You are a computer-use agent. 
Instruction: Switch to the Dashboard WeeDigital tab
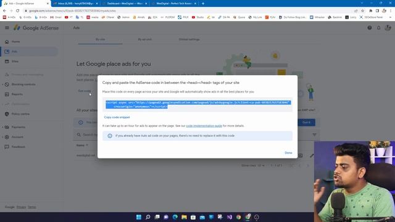pyautogui.click(x=125, y=4)
